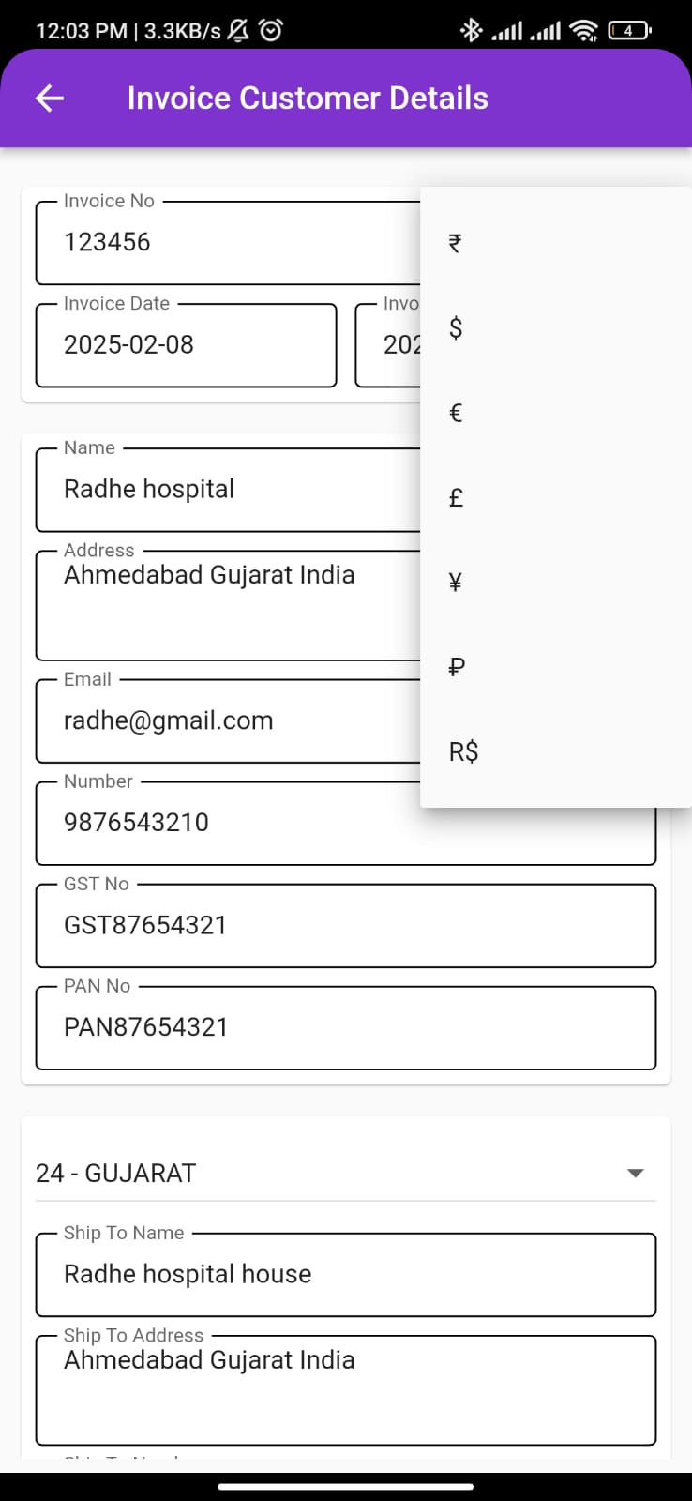Tap the GST No field
This screenshot has height=1501, width=692.
click(345, 926)
